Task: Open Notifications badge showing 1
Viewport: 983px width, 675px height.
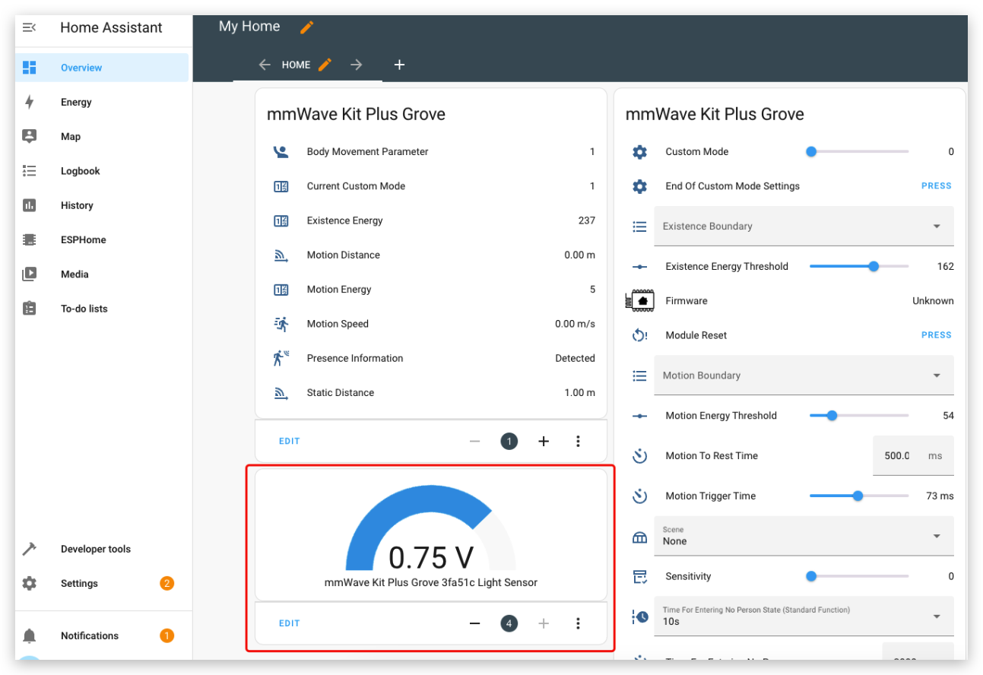Action: point(166,635)
